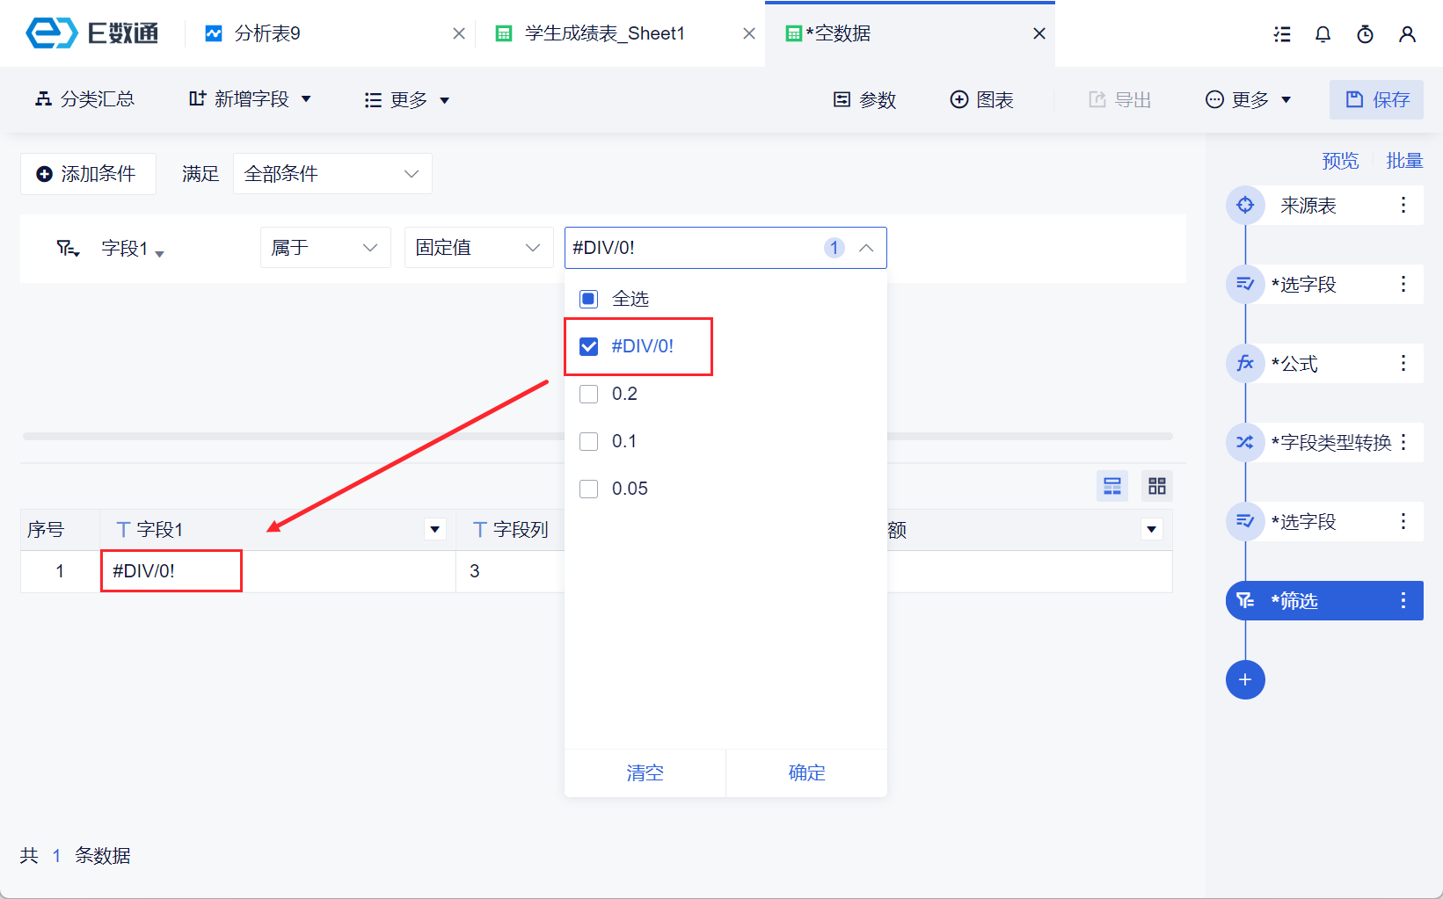Toggle the 全选 select-all checkbox

click(x=589, y=299)
